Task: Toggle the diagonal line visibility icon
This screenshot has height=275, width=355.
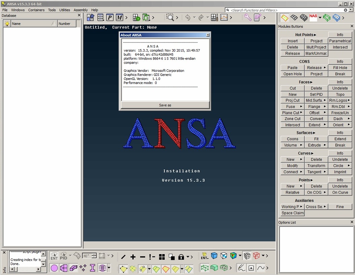Action: [123, 257]
